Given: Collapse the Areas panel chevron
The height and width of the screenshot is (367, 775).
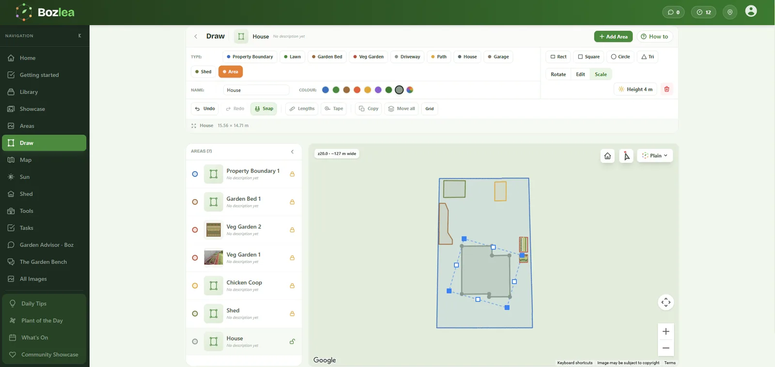Looking at the screenshot, I should pyautogui.click(x=292, y=151).
